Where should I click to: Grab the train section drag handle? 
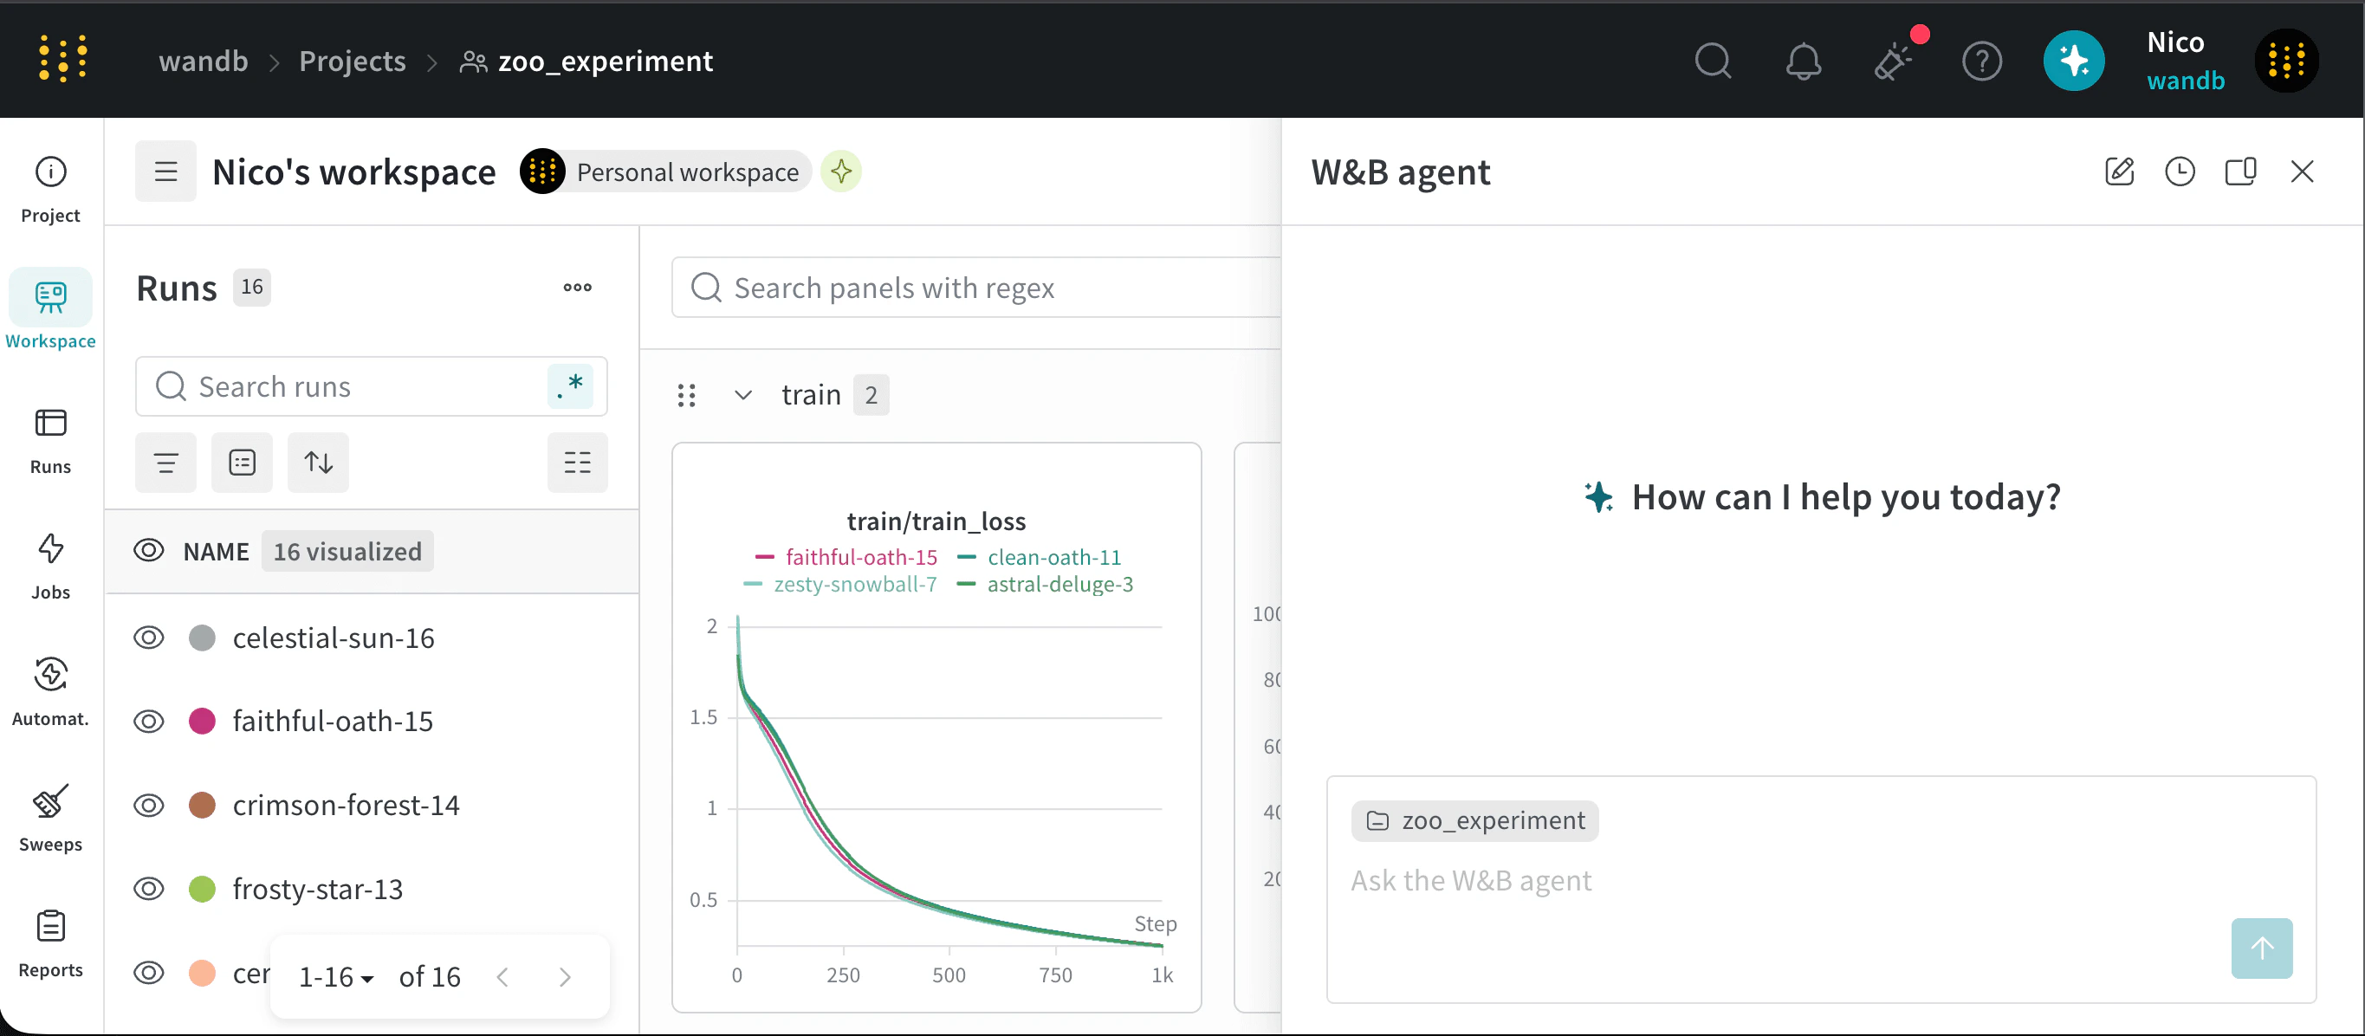click(x=687, y=395)
